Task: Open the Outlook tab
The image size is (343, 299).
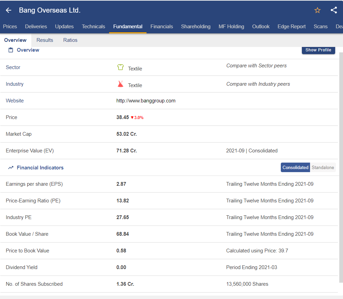Action: point(261,27)
